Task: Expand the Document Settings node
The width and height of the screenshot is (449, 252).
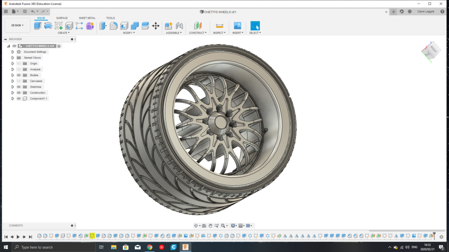Action: [13, 52]
